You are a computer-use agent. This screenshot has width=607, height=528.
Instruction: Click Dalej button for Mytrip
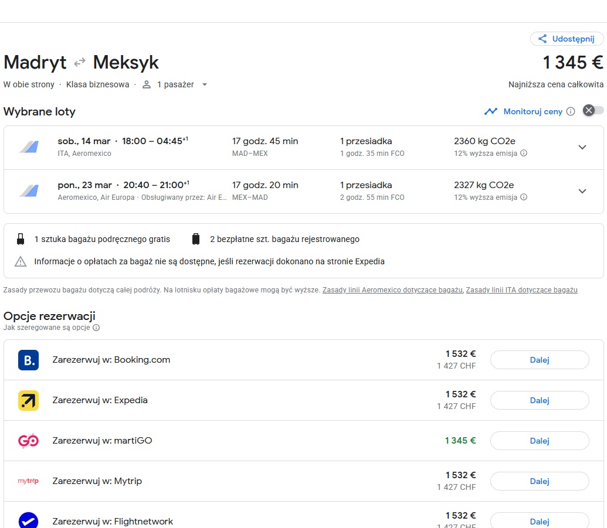tap(540, 482)
